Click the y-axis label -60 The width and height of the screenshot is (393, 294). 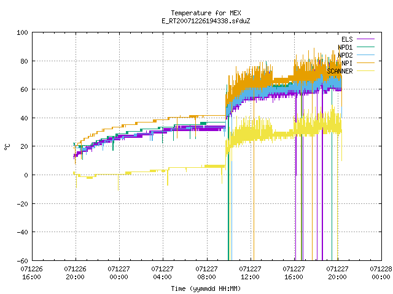click(x=22, y=261)
